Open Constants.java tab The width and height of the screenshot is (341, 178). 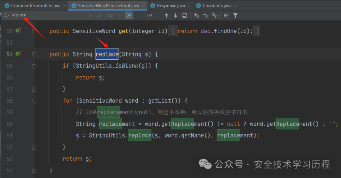(217, 6)
